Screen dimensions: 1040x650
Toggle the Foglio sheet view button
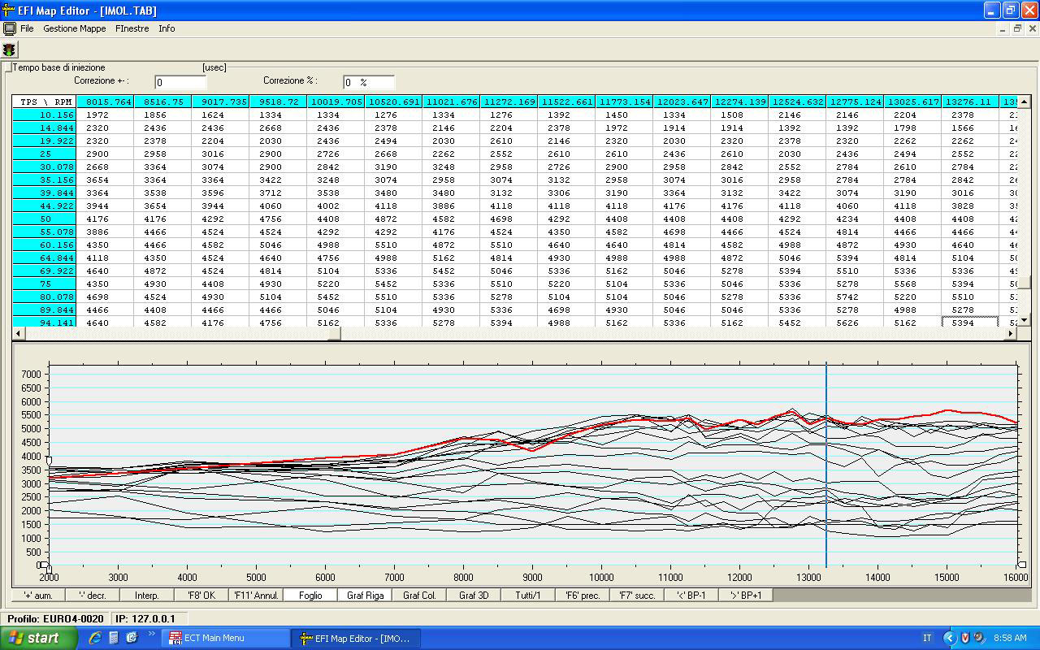tap(310, 595)
